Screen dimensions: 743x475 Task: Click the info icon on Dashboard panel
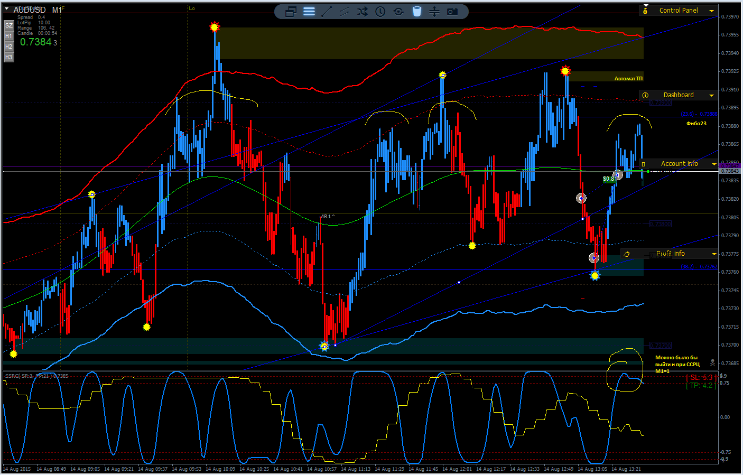pos(645,95)
